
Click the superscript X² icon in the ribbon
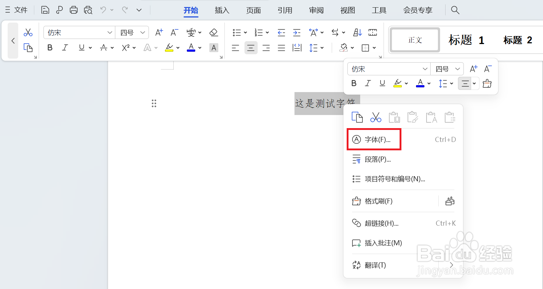tap(126, 47)
